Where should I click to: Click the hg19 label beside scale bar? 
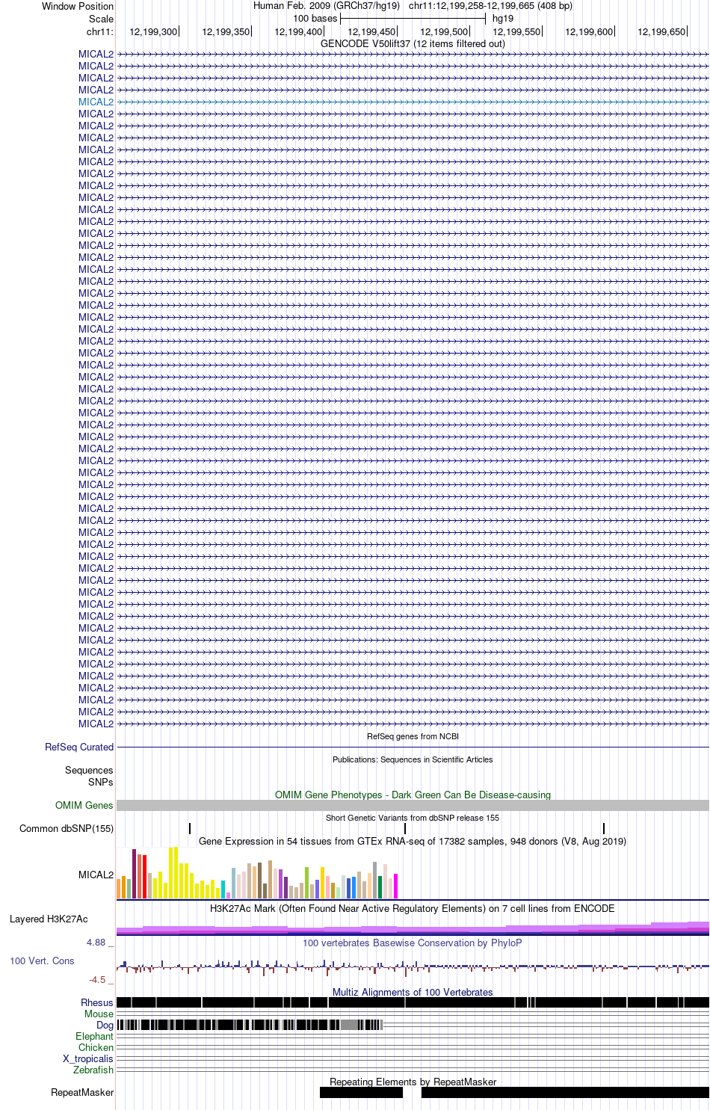tap(503, 19)
